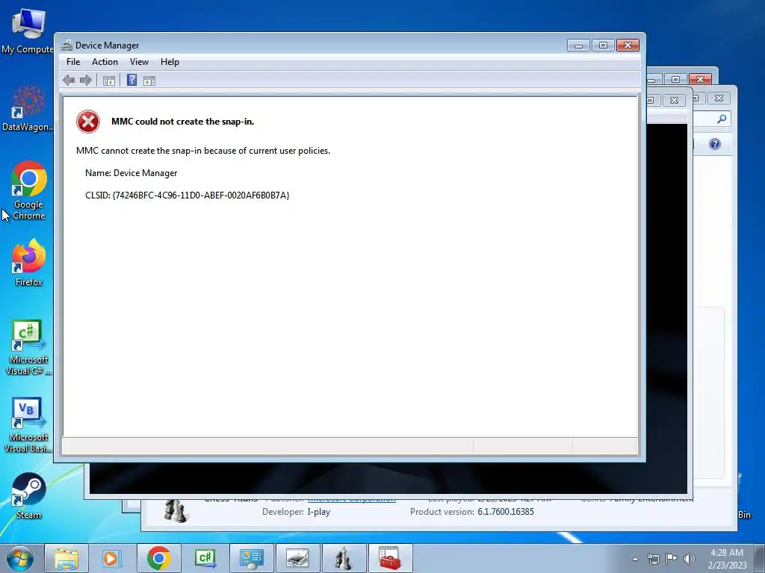This screenshot has width=765, height=573.
Task: Click the user policies error message text
Action: (x=203, y=151)
